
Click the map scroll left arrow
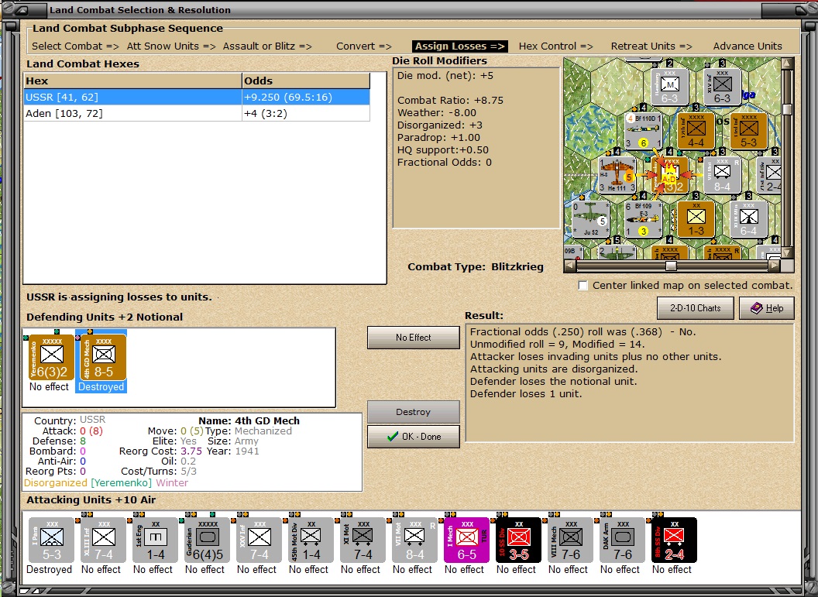569,266
